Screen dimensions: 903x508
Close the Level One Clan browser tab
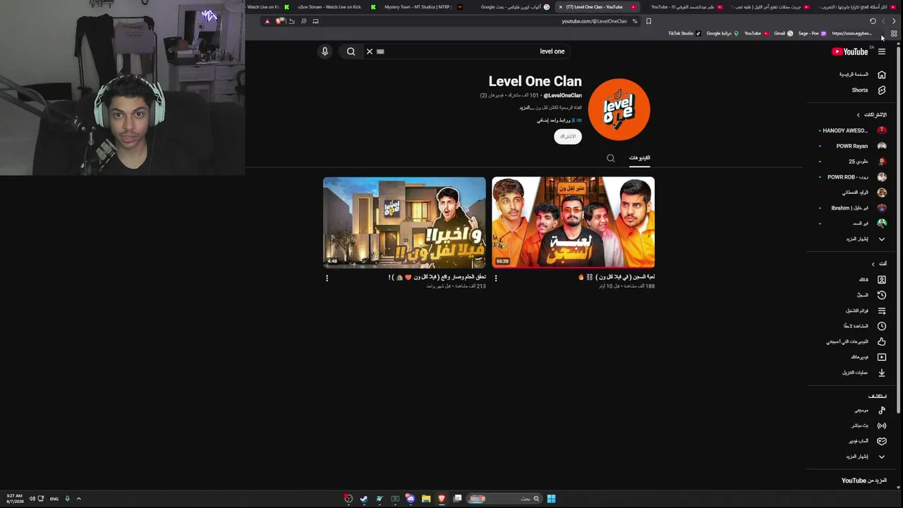[x=560, y=7]
